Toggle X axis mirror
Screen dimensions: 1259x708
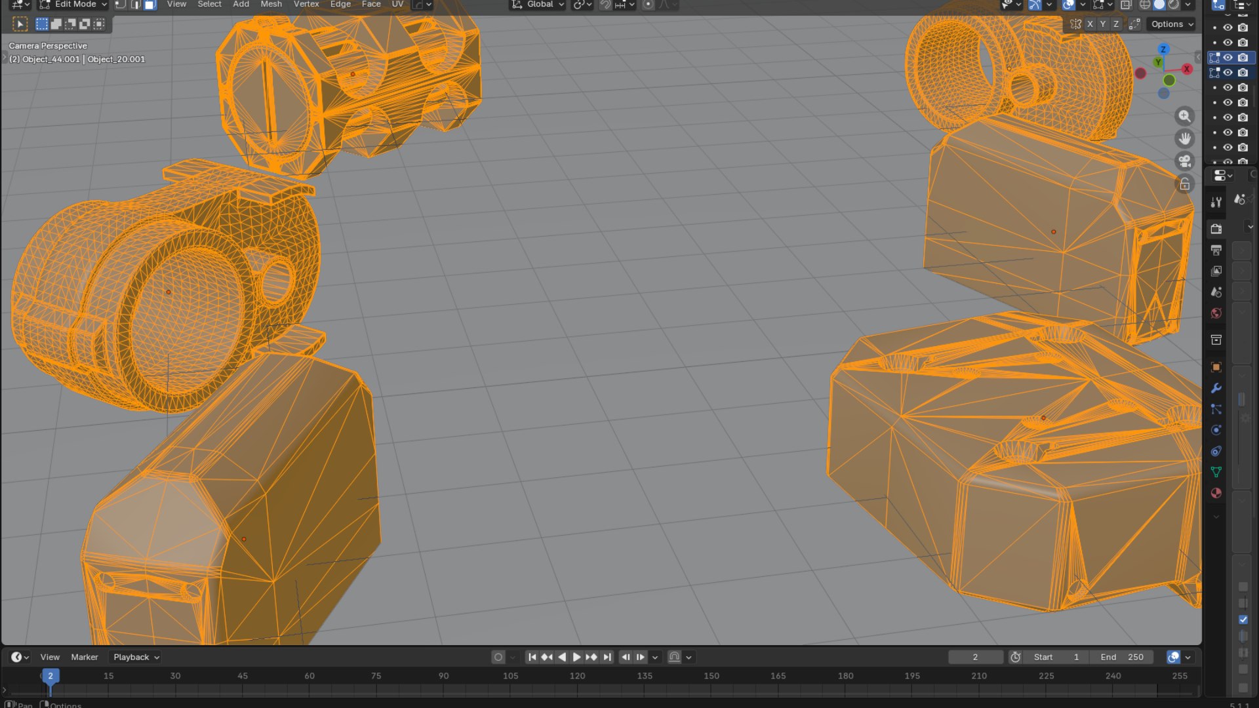click(x=1090, y=24)
